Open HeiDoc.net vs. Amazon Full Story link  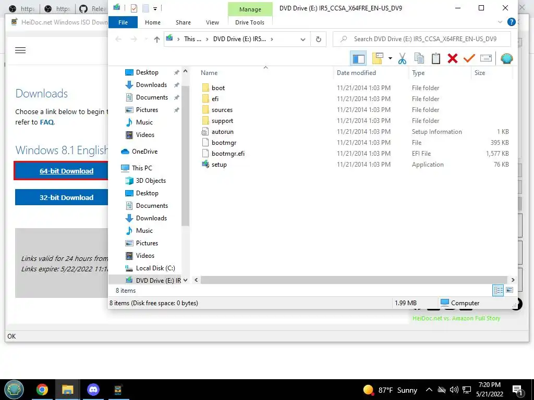pyautogui.click(x=456, y=318)
